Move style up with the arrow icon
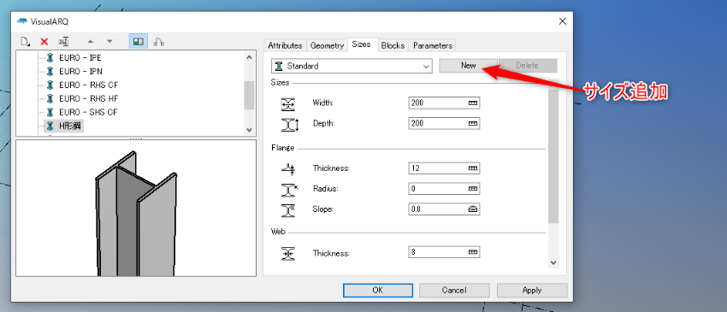The image size is (727, 312). 91,42
